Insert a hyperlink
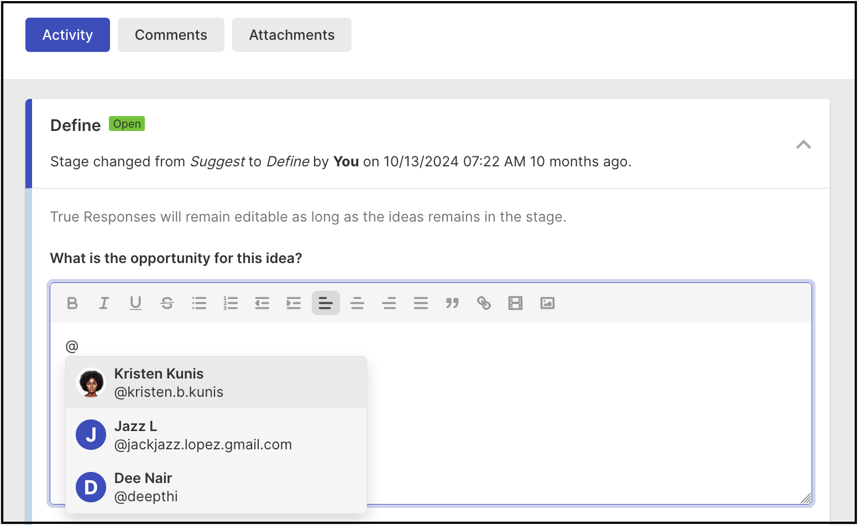 pos(484,303)
